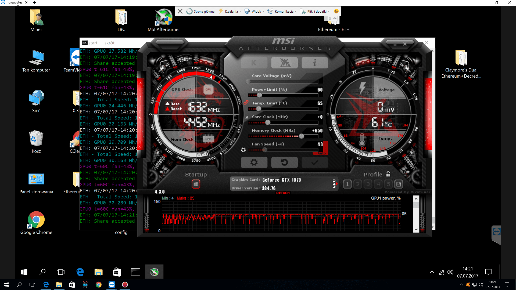Open Afterburner information (i) panel
Viewport: 516px width, 290px height.
tap(315, 63)
